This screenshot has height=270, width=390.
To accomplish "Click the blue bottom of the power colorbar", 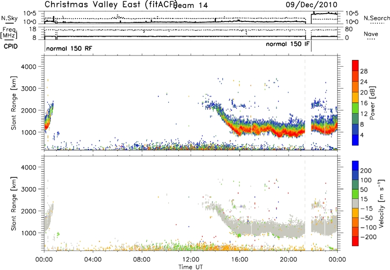I will (x=355, y=140).
